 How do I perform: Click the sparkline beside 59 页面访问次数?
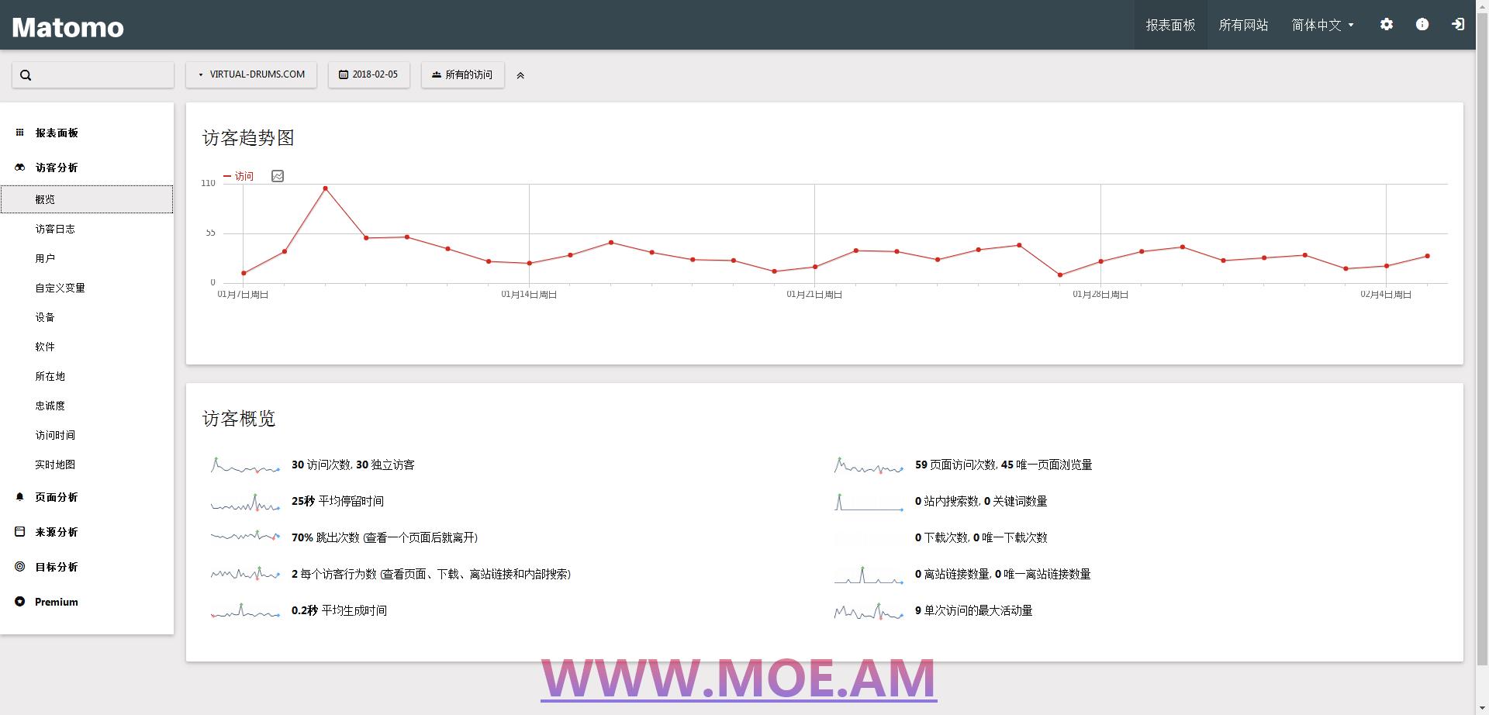tap(869, 465)
